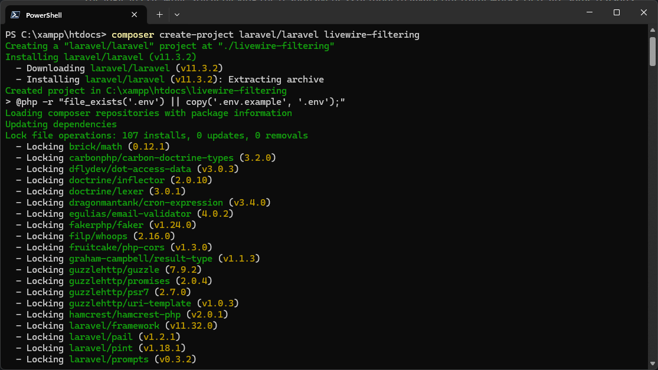
Task: Click 'guzzlehttp/psr7' package name
Action: 109,292
